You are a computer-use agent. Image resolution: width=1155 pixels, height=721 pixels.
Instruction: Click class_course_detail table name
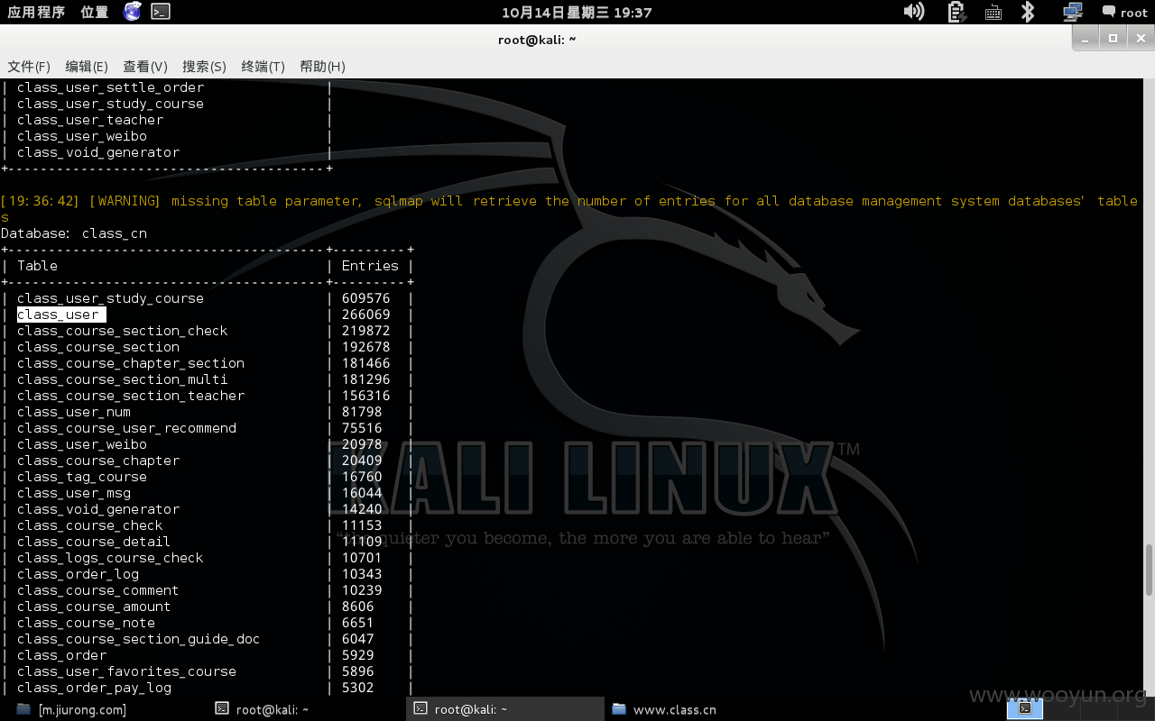[x=93, y=542]
